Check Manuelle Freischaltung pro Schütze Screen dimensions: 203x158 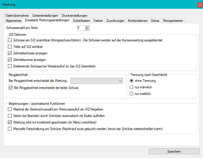click(10, 129)
